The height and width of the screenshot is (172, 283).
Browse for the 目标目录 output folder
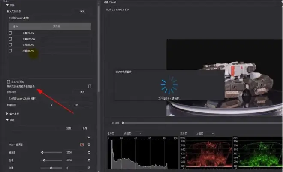coord(82,92)
